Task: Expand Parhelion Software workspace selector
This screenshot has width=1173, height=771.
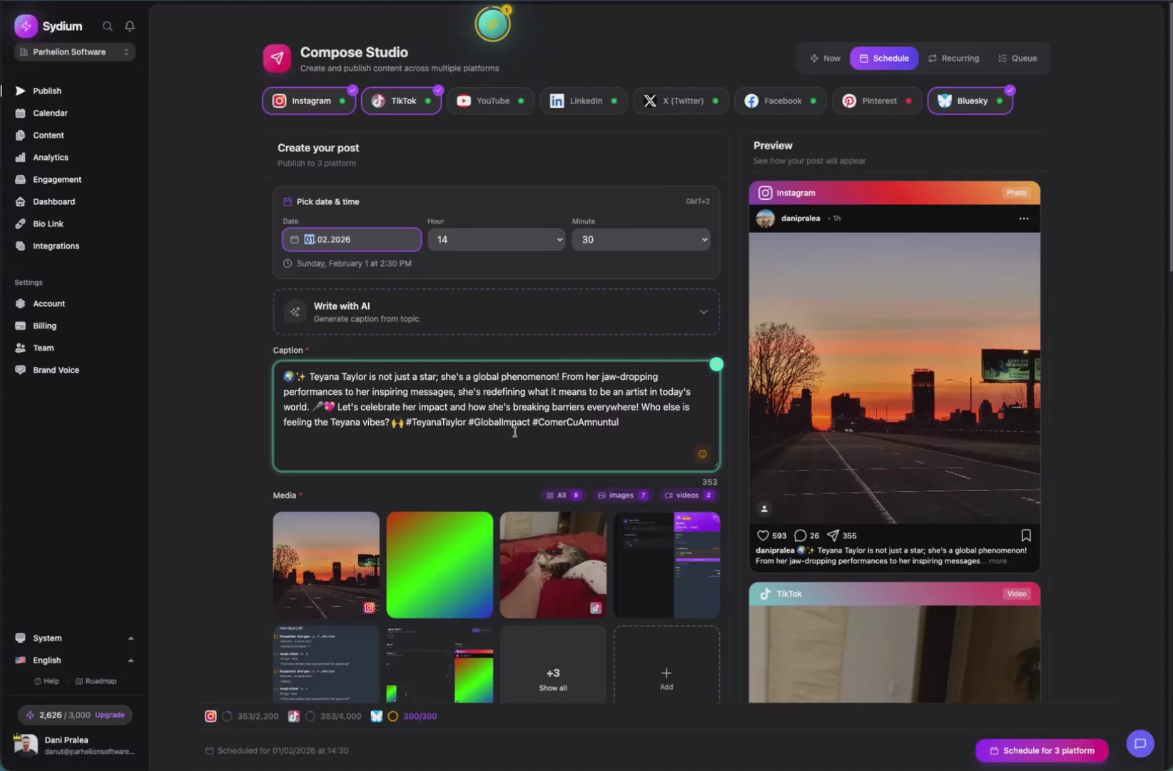Action: 75,51
